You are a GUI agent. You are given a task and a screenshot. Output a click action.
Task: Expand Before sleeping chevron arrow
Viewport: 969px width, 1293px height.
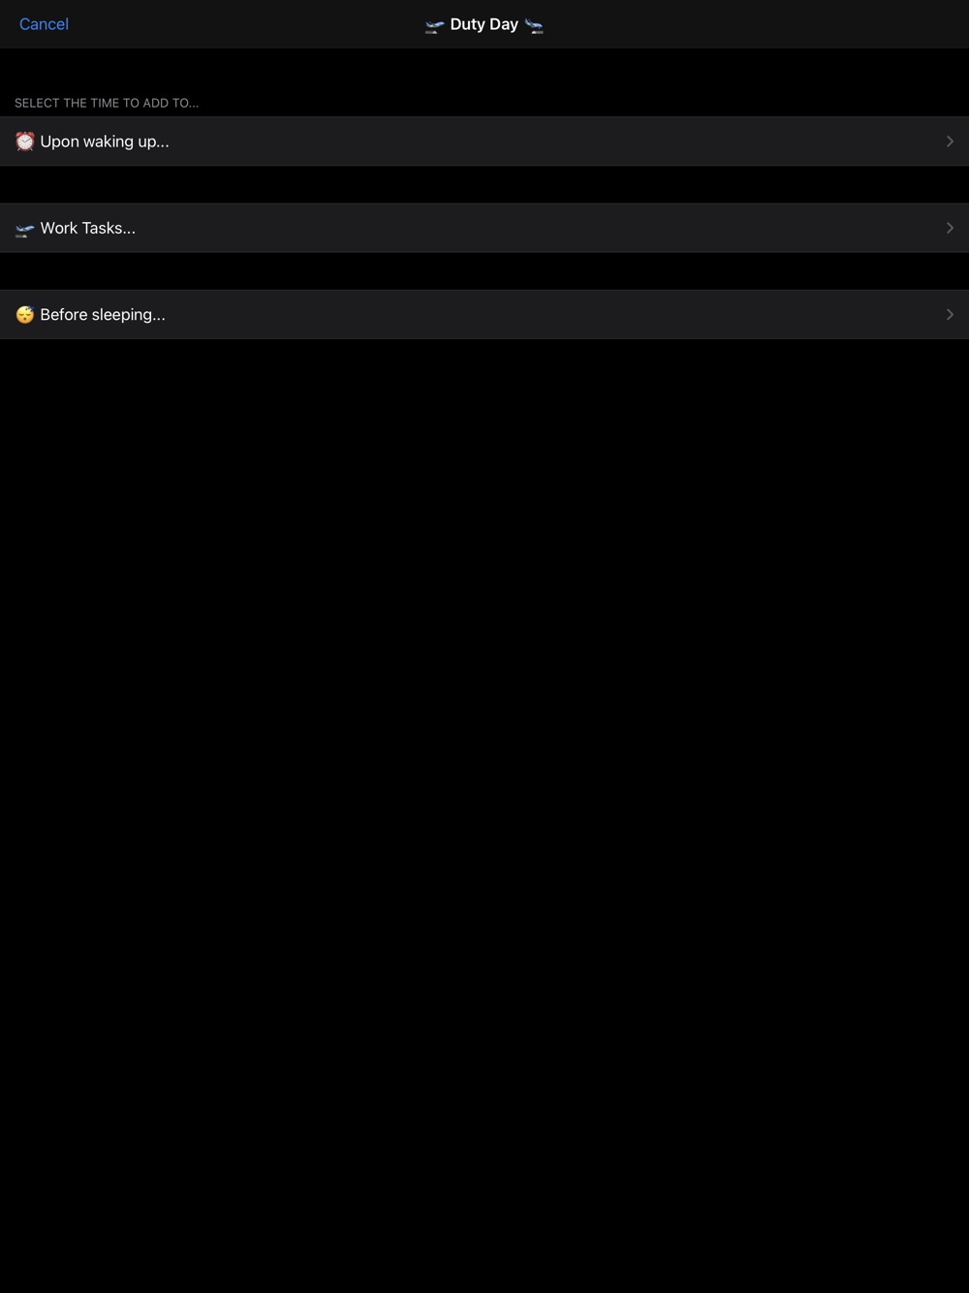950,314
